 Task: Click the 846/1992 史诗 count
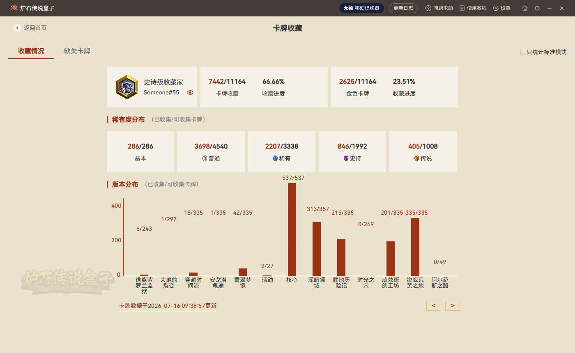(x=352, y=146)
